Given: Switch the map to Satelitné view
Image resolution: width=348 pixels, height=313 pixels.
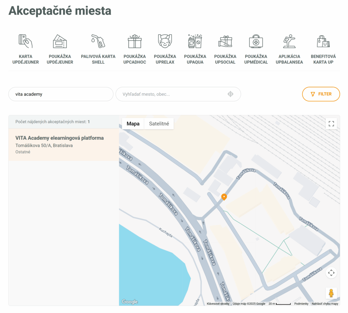Looking at the screenshot, I should click(x=159, y=124).
